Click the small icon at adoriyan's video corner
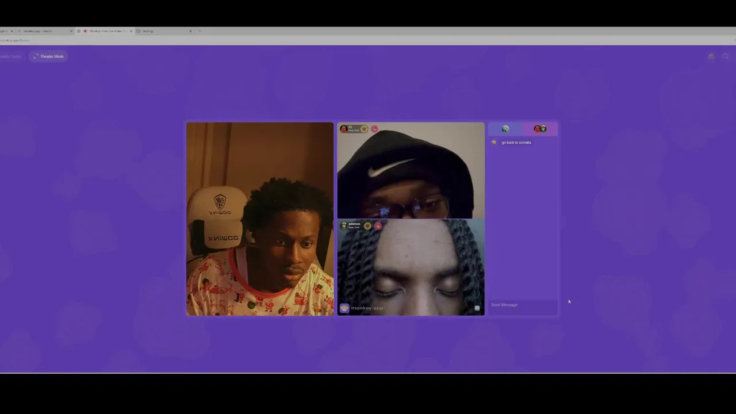Viewport: 736px width, 414px height. [477, 308]
